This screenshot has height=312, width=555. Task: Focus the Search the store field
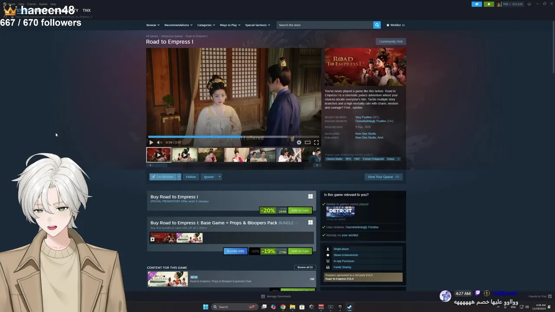[325, 25]
